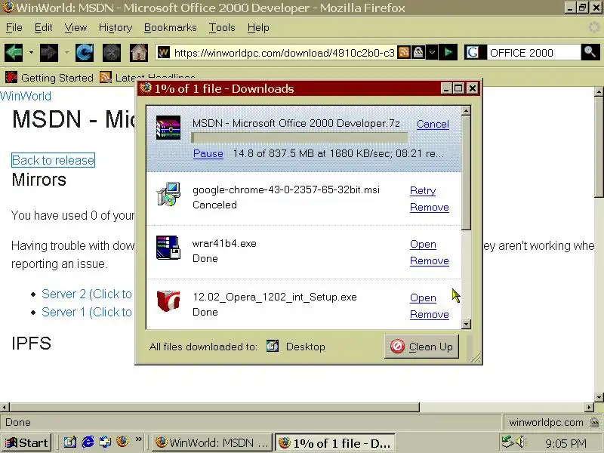Click the network connection tray icon

point(507,441)
